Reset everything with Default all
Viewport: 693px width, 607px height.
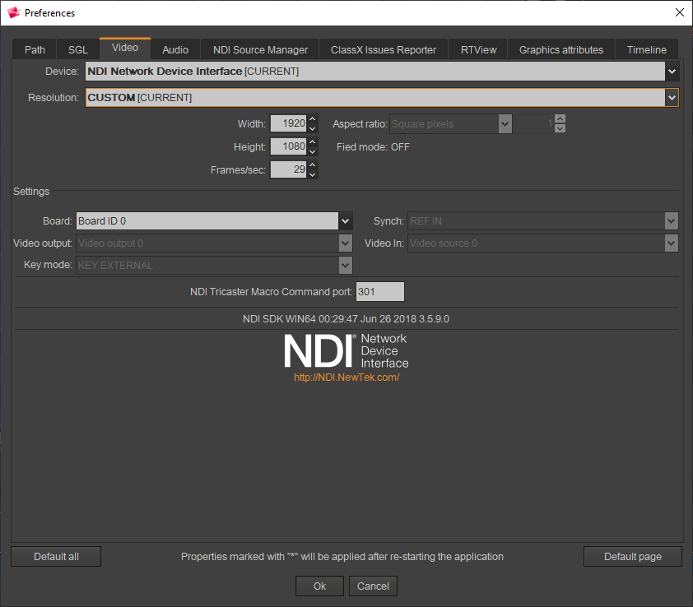point(56,557)
